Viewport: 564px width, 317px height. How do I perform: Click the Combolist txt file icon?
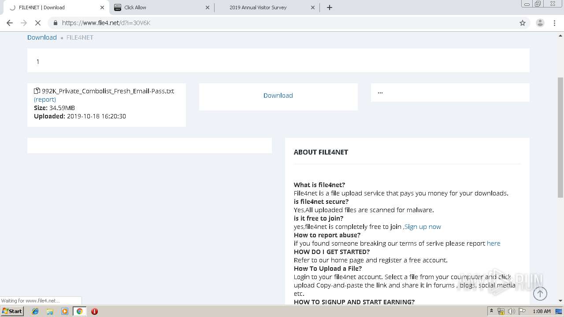point(37,91)
